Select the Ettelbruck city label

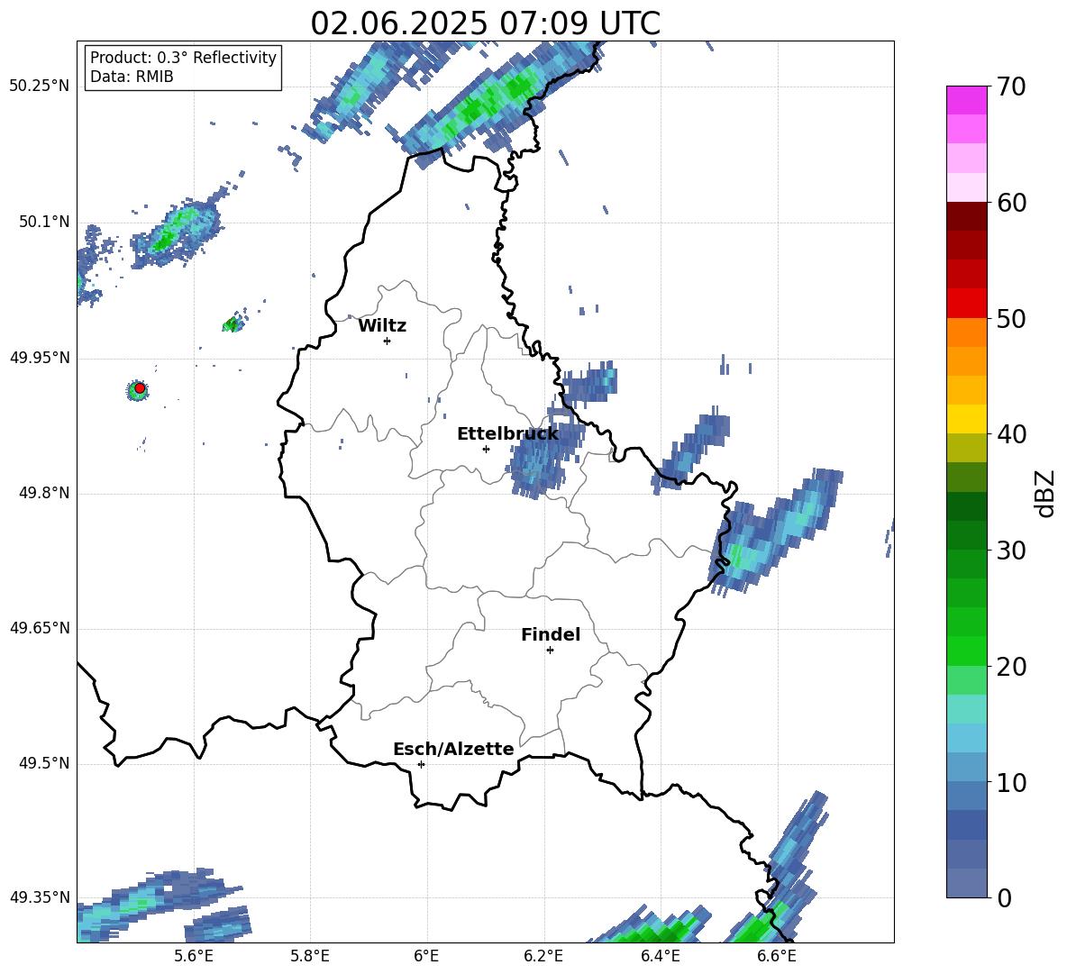507,434
